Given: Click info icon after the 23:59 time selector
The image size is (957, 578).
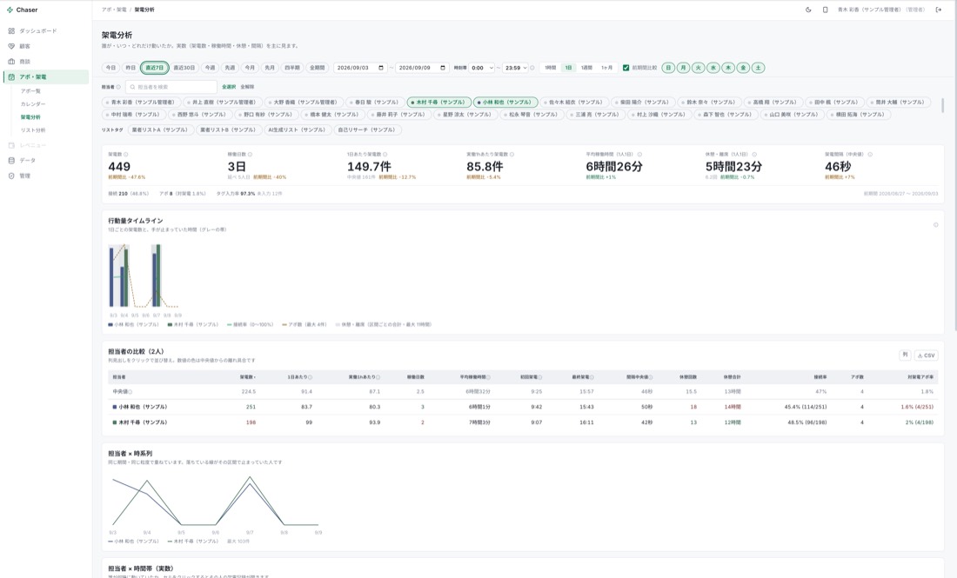Looking at the screenshot, I should [x=532, y=68].
